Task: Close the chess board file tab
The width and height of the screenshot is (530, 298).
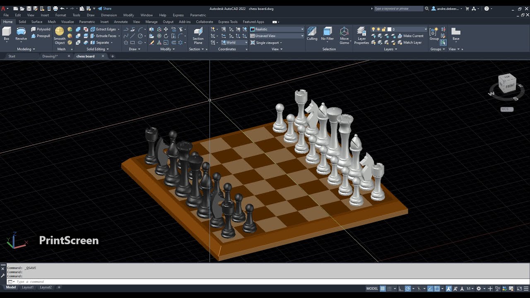Action: click(103, 56)
